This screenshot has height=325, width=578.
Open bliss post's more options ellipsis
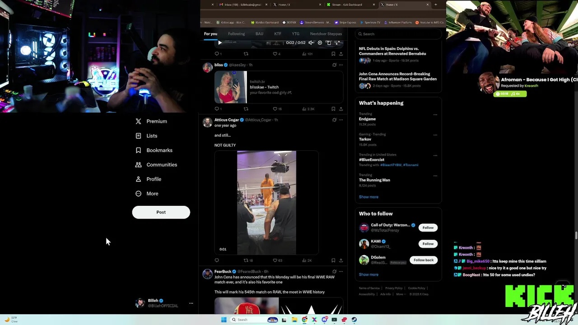[x=341, y=65]
